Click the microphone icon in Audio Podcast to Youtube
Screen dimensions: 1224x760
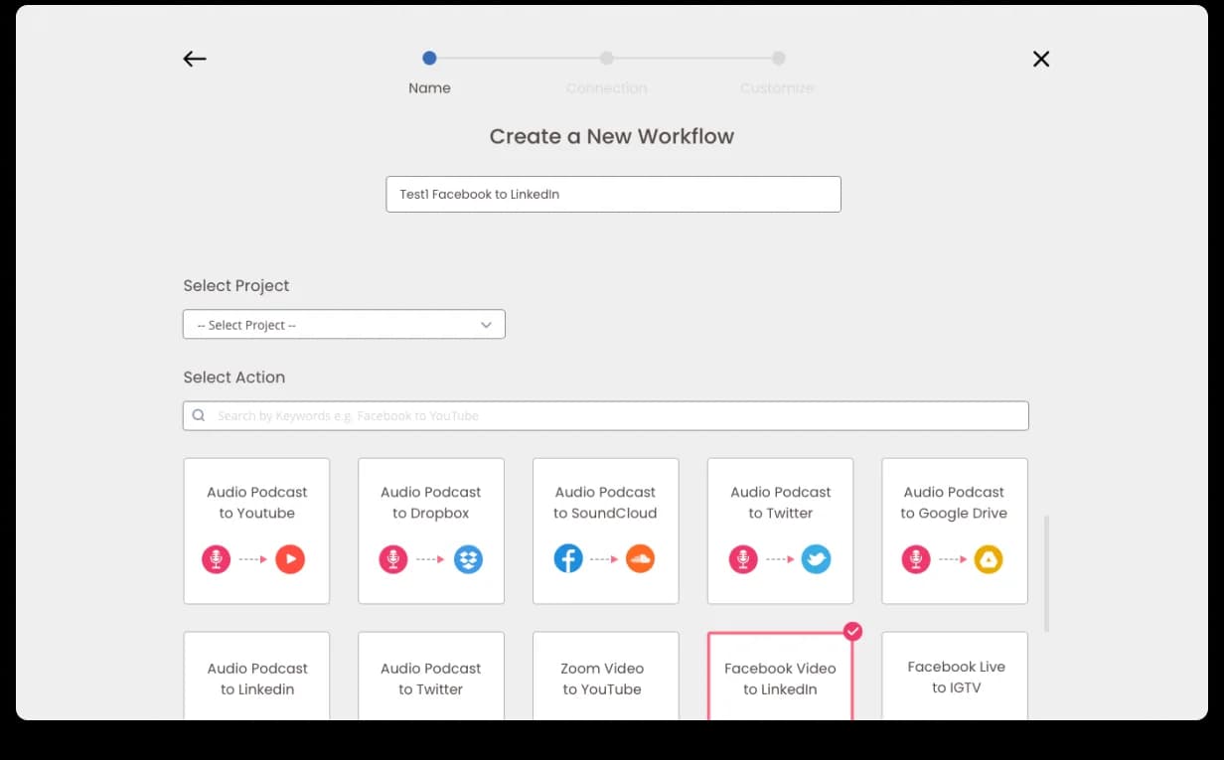217,559
